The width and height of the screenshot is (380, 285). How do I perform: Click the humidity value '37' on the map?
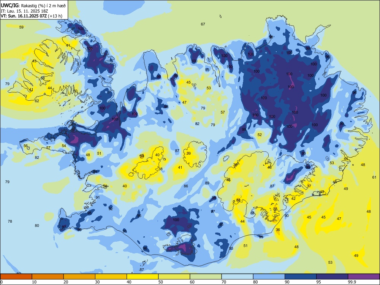click(x=309, y=186)
